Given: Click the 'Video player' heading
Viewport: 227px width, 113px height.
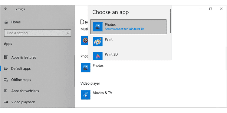Looking at the screenshot, I should [x=90, y=83].
